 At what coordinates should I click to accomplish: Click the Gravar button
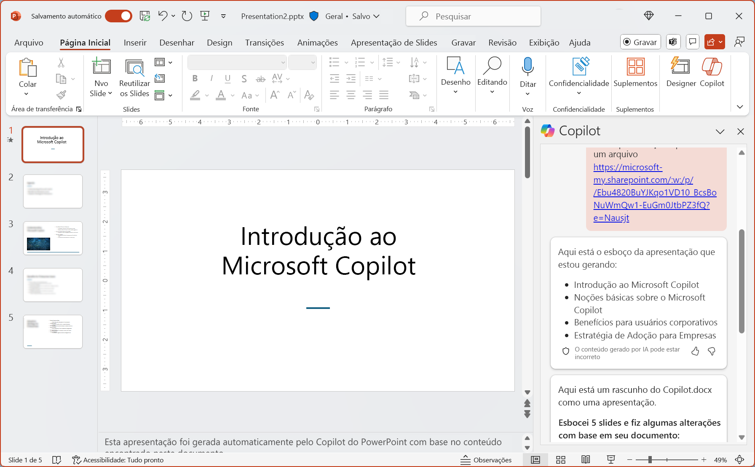[x=640, y=42]
